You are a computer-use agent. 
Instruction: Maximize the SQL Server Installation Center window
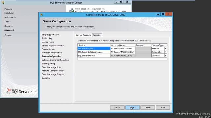pos(121,2)
